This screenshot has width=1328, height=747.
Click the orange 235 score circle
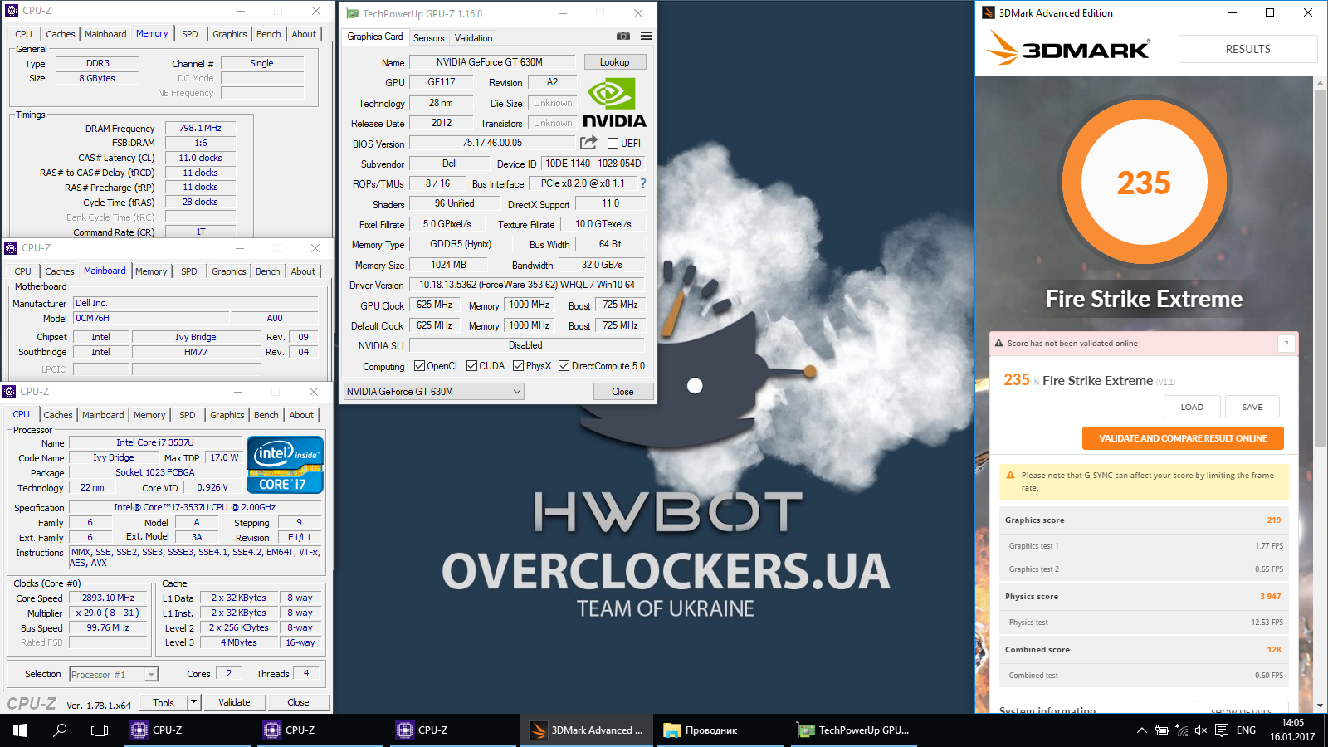click(1144, 183)
